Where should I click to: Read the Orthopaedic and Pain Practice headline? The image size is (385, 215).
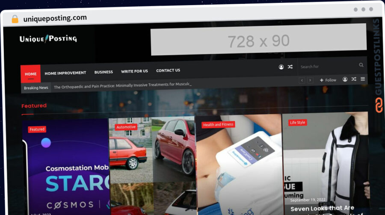point(122,85)
